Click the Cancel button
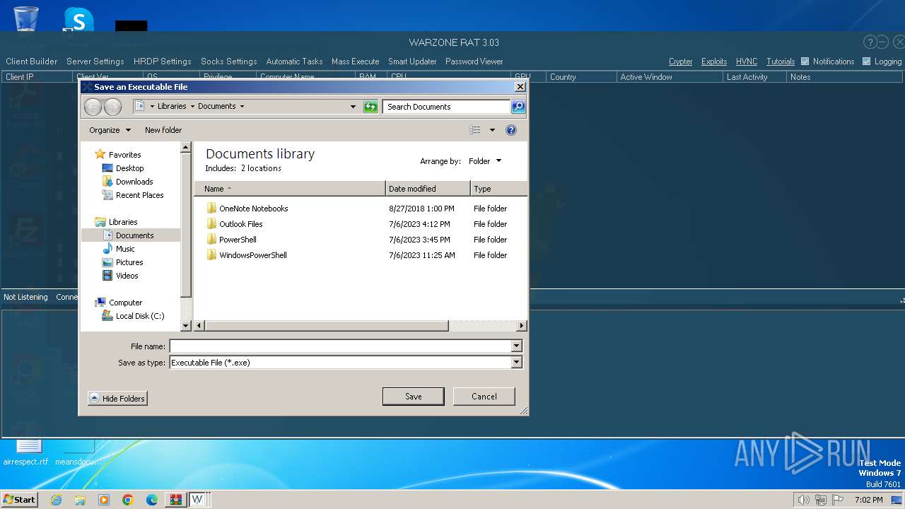Viewport: 905px width, 509px height. click(x=484, y=397)
